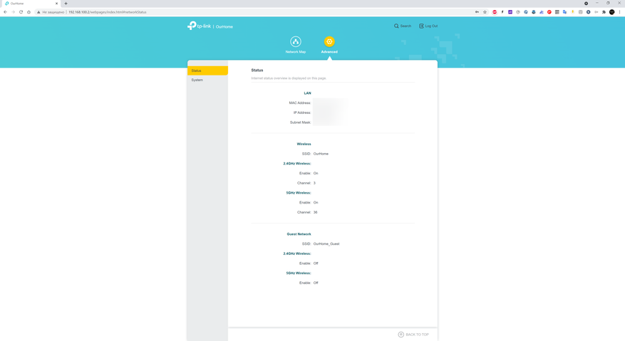
Task: Open the Network Map view
Action: click(x=295, y=43)
